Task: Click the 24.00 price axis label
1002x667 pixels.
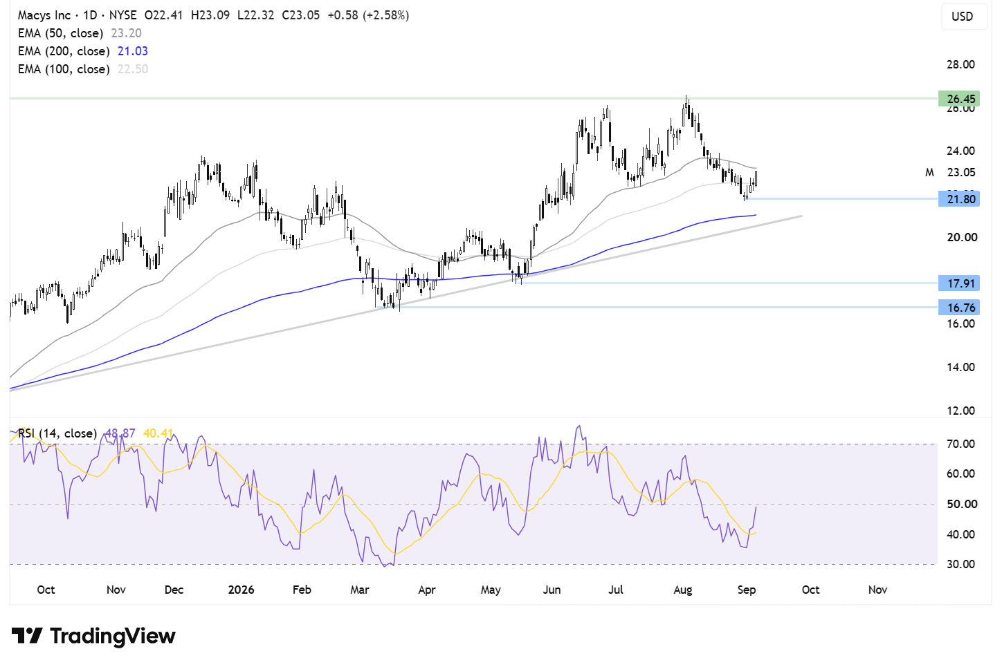Action: point(961,151)
